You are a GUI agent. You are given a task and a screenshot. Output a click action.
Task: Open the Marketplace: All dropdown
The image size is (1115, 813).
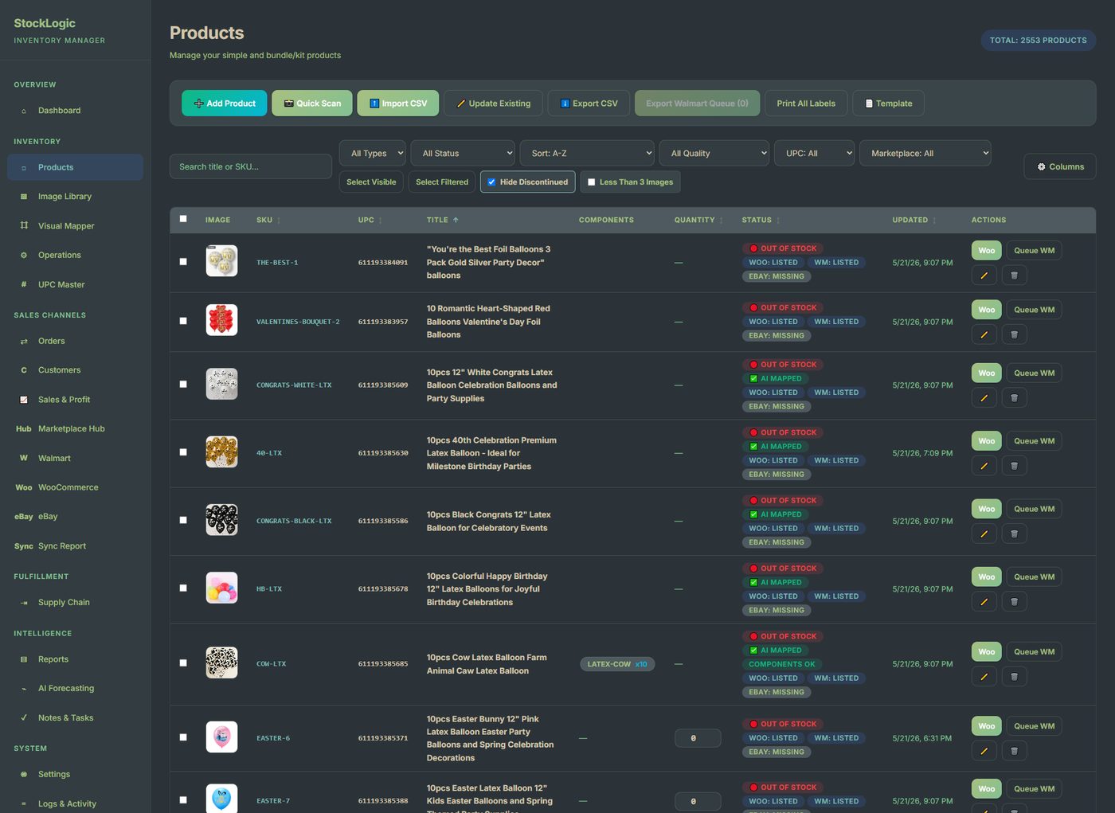tap(925, 153)
